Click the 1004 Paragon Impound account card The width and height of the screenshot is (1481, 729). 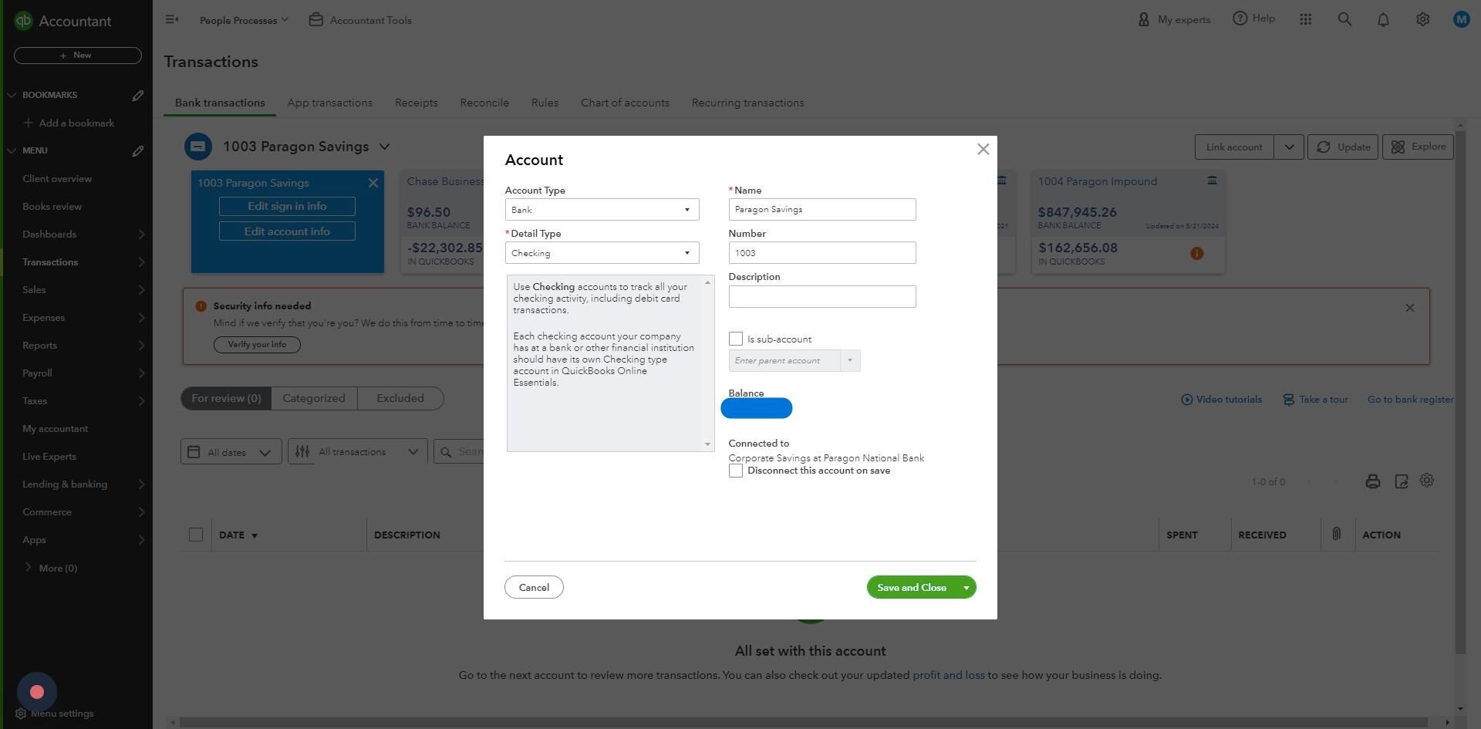coord(1128,222)
